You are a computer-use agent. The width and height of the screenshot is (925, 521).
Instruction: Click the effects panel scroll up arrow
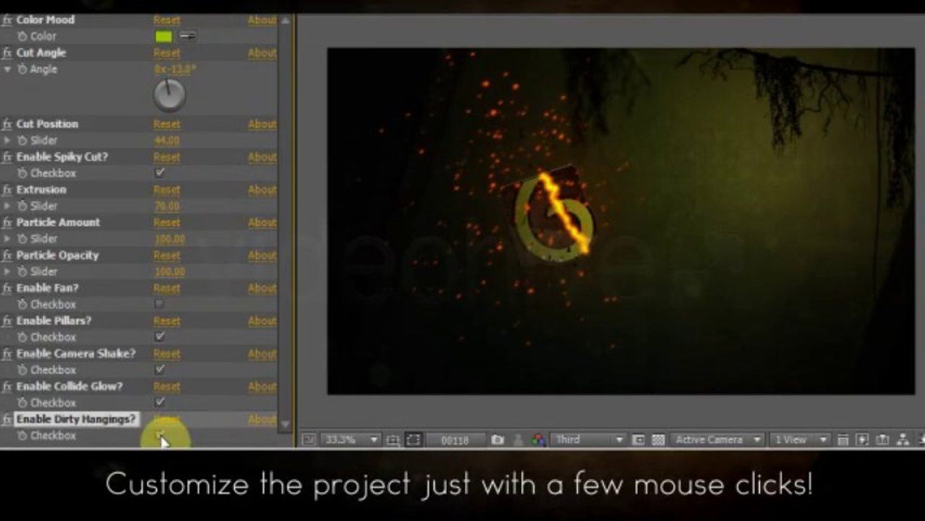(x=285, y=20)
